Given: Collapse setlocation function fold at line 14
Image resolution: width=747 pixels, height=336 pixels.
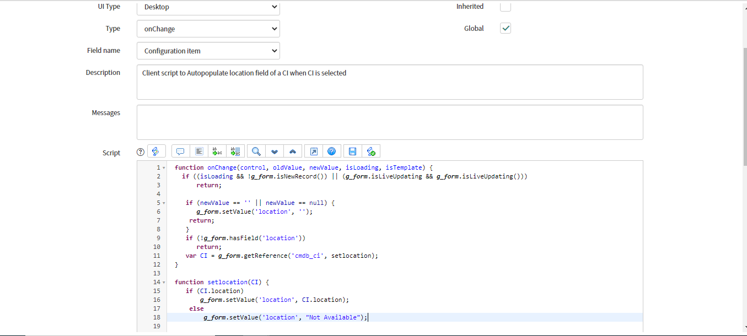Looking at the screenshot, I should coord(164,282).
